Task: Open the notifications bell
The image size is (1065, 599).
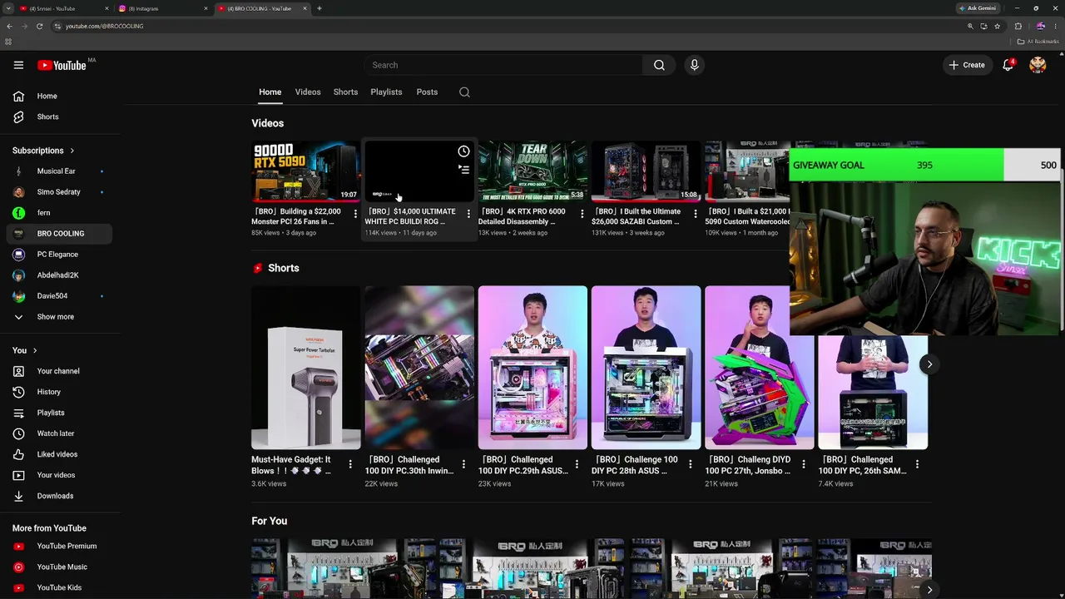Action: point(1008,65)
